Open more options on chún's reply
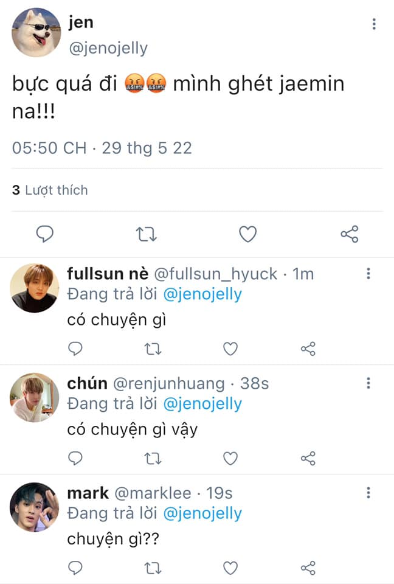The width and height of the screenshot is (394, 584). tap(368, 383)
